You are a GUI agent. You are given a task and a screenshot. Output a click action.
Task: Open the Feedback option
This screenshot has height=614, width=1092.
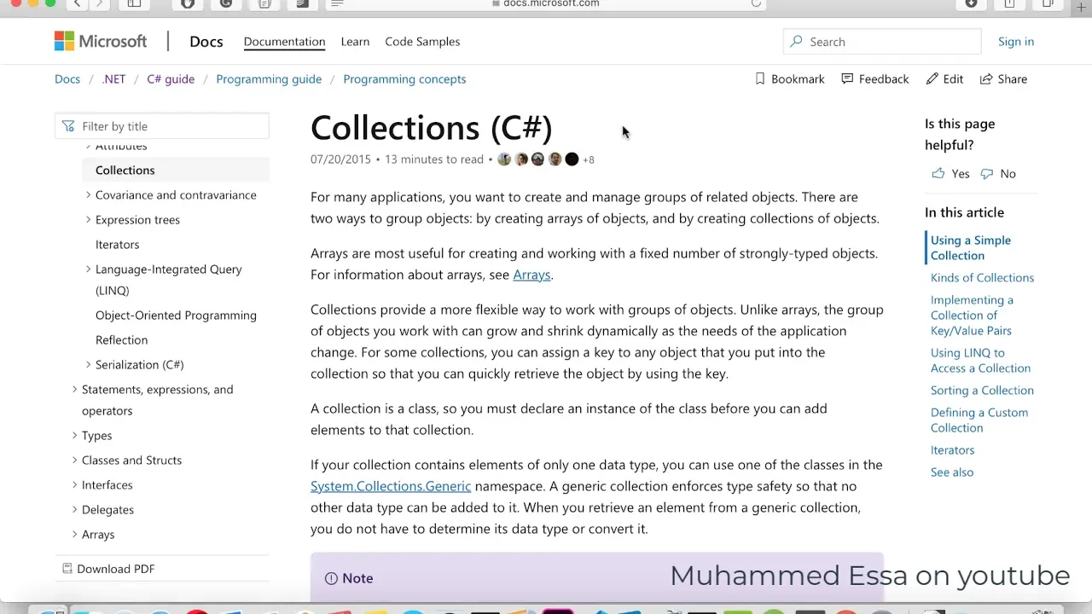(x=875, y=78)
